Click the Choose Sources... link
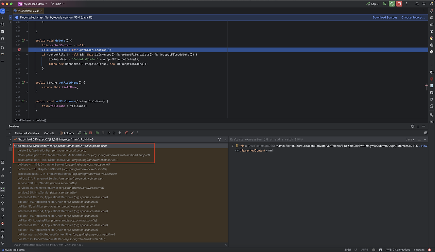The height and width of the screenshot is (252, 435). click(x=413, y=17)
